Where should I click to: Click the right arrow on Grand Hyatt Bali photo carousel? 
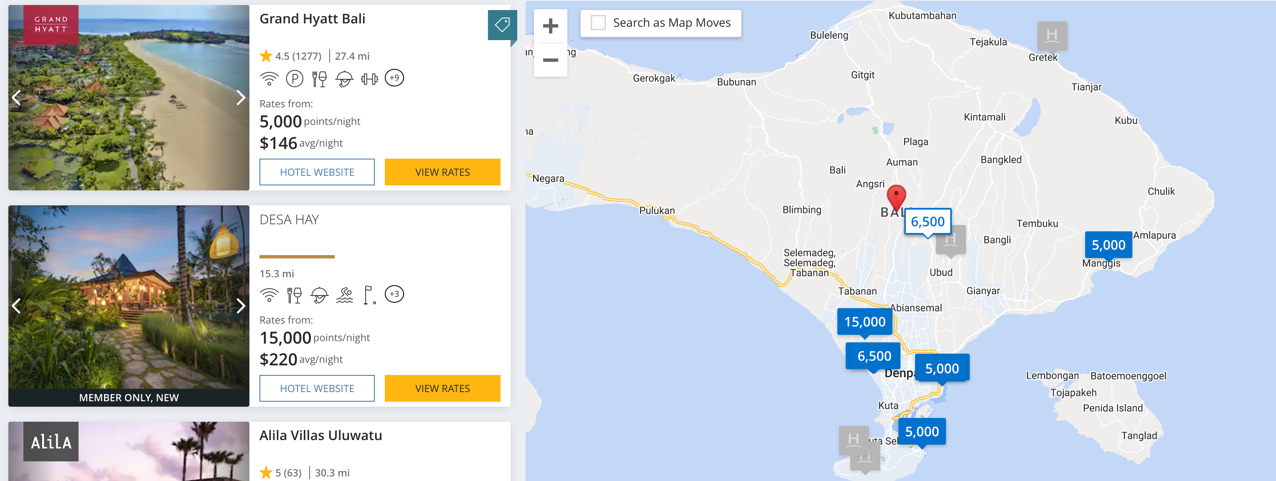tap(241, 97)
